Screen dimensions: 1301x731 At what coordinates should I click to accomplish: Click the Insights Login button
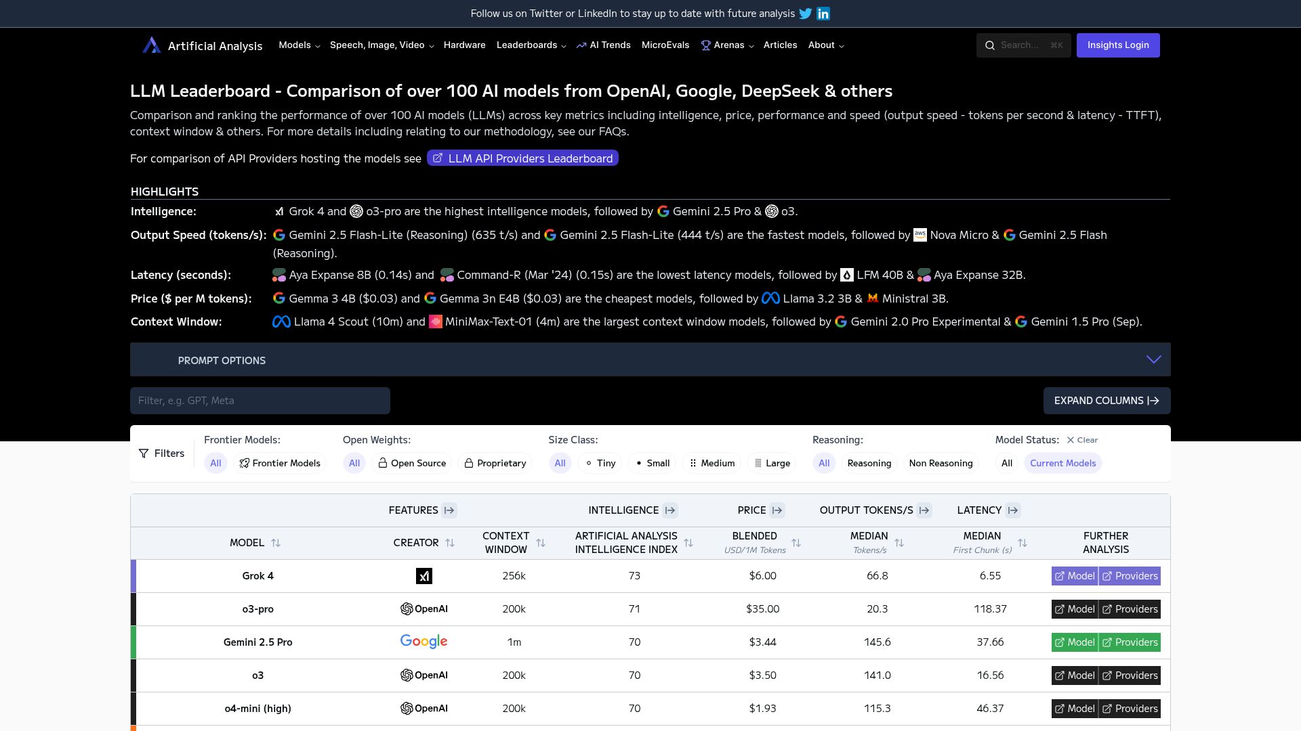[x=1118, y=45]
